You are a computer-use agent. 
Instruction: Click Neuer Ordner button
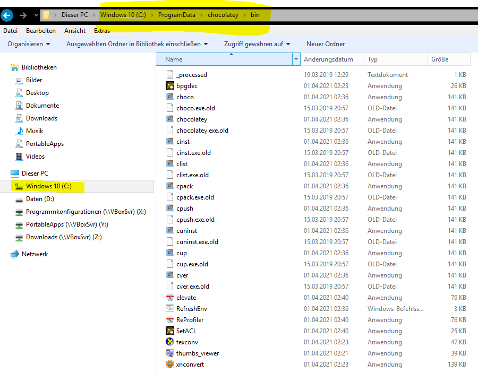(x=326, y=44)
